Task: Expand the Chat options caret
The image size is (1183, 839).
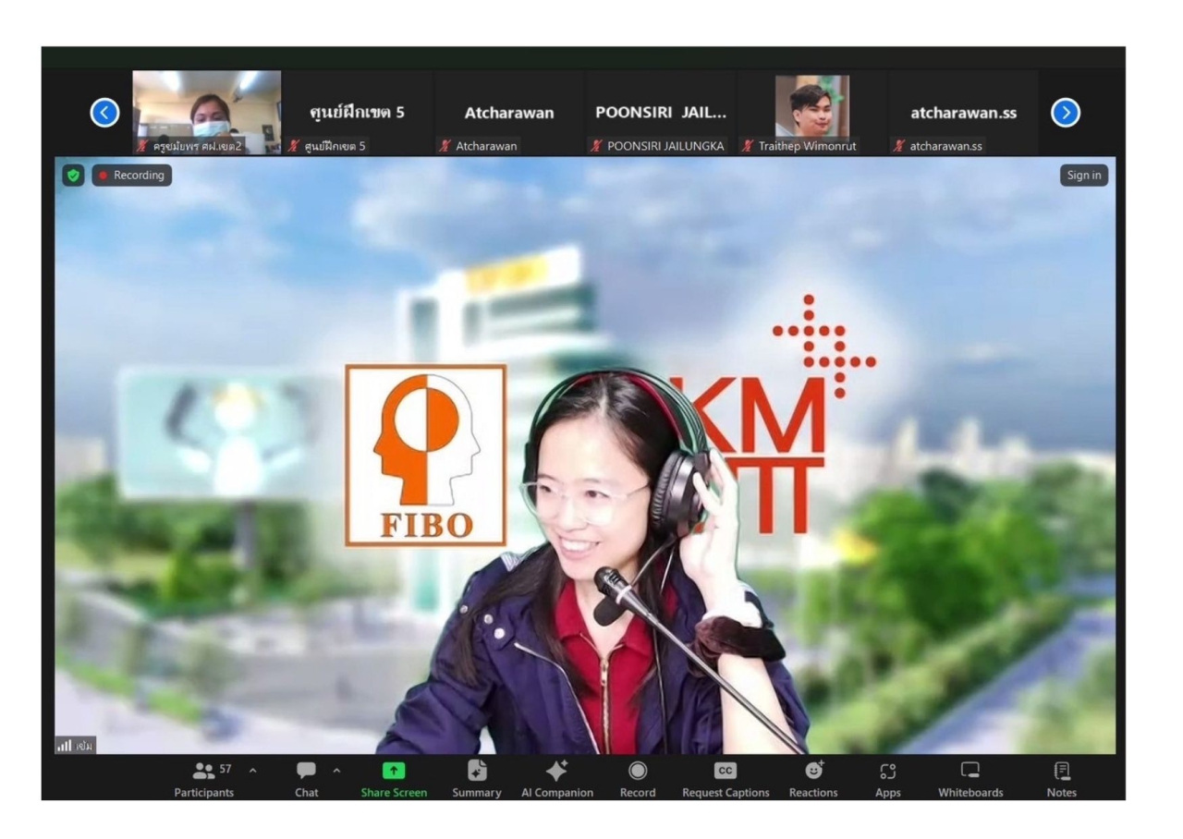Action: coord(336,771)
